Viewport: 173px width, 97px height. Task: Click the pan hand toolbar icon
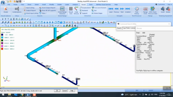coord(11,22)
